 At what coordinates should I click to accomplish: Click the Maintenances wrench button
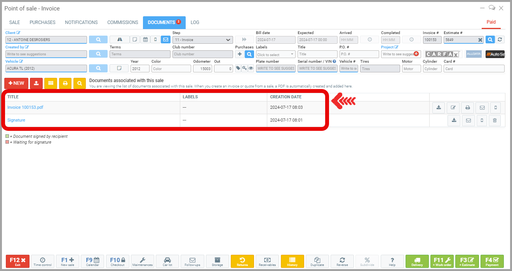143,261
